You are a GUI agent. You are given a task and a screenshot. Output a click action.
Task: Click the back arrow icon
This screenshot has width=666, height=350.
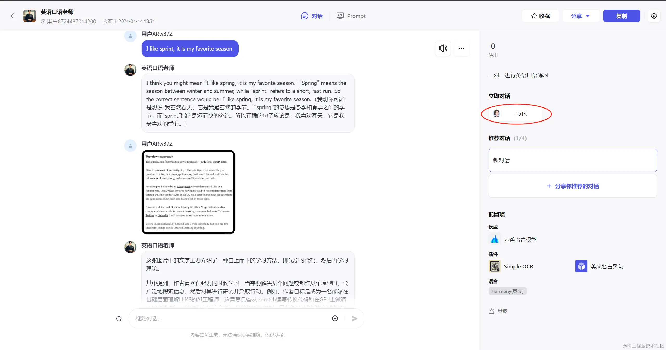12,16
